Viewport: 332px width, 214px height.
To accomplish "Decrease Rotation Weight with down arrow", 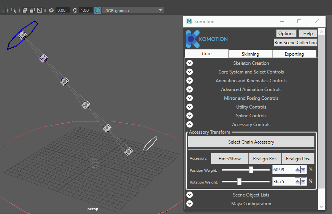I will [303, 181].
